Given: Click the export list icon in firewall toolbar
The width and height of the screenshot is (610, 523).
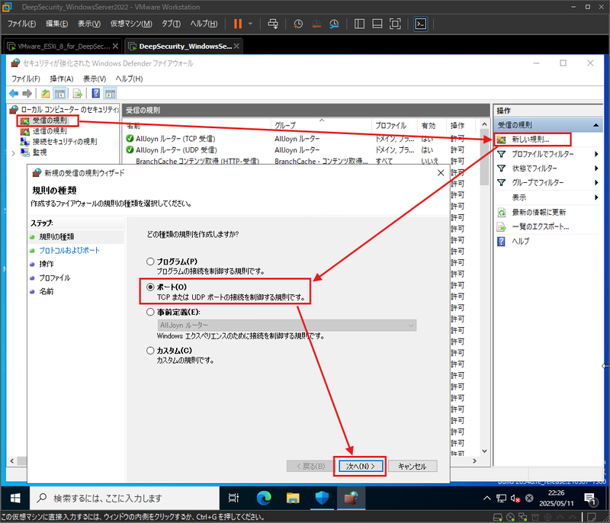Looking at the screenshot, I should 78,93.
